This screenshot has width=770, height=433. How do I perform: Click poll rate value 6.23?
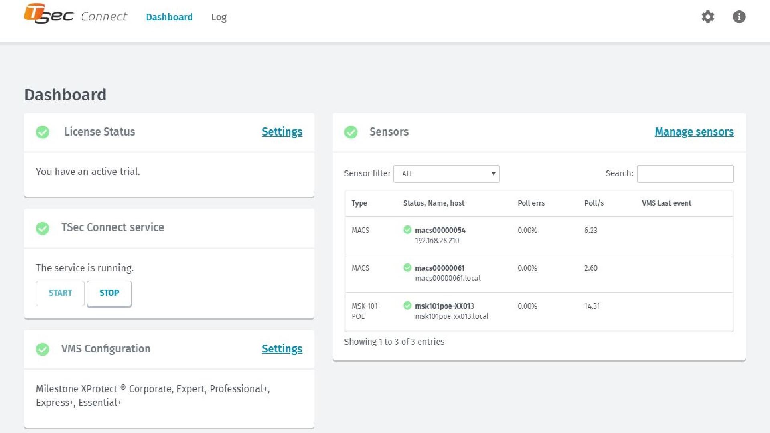coord(590,230)
